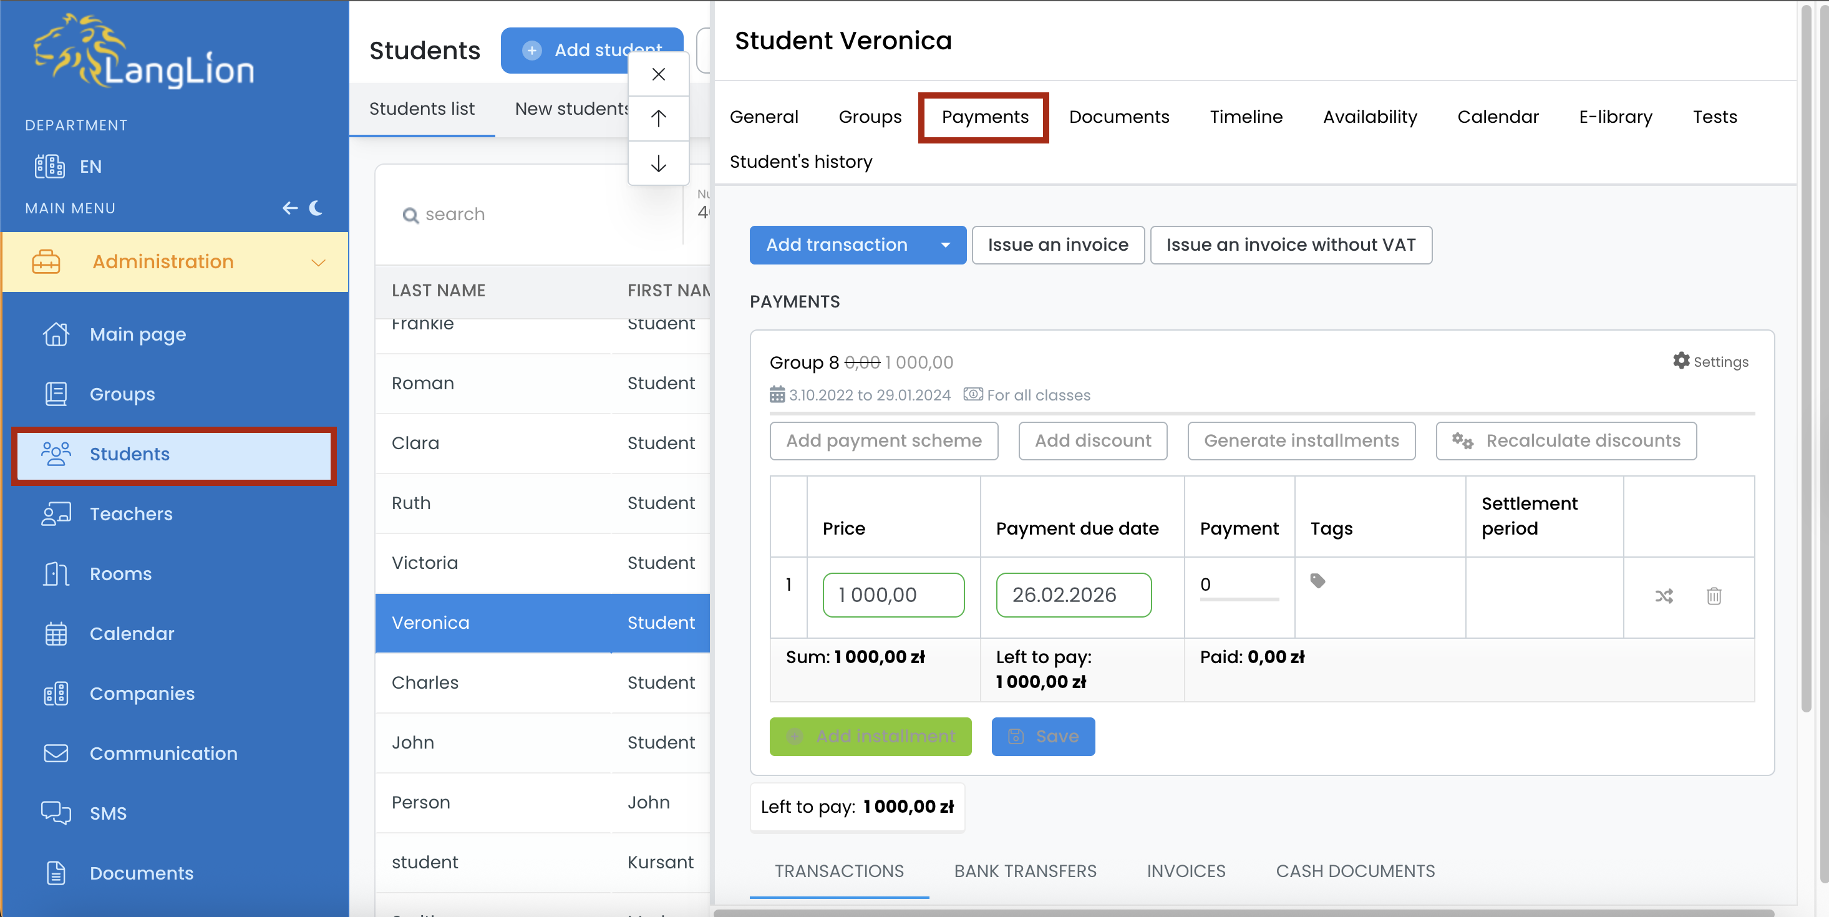1829x917 pixels.
Task: Click the Generate installments button
Action: click(x=1301, y=441)
